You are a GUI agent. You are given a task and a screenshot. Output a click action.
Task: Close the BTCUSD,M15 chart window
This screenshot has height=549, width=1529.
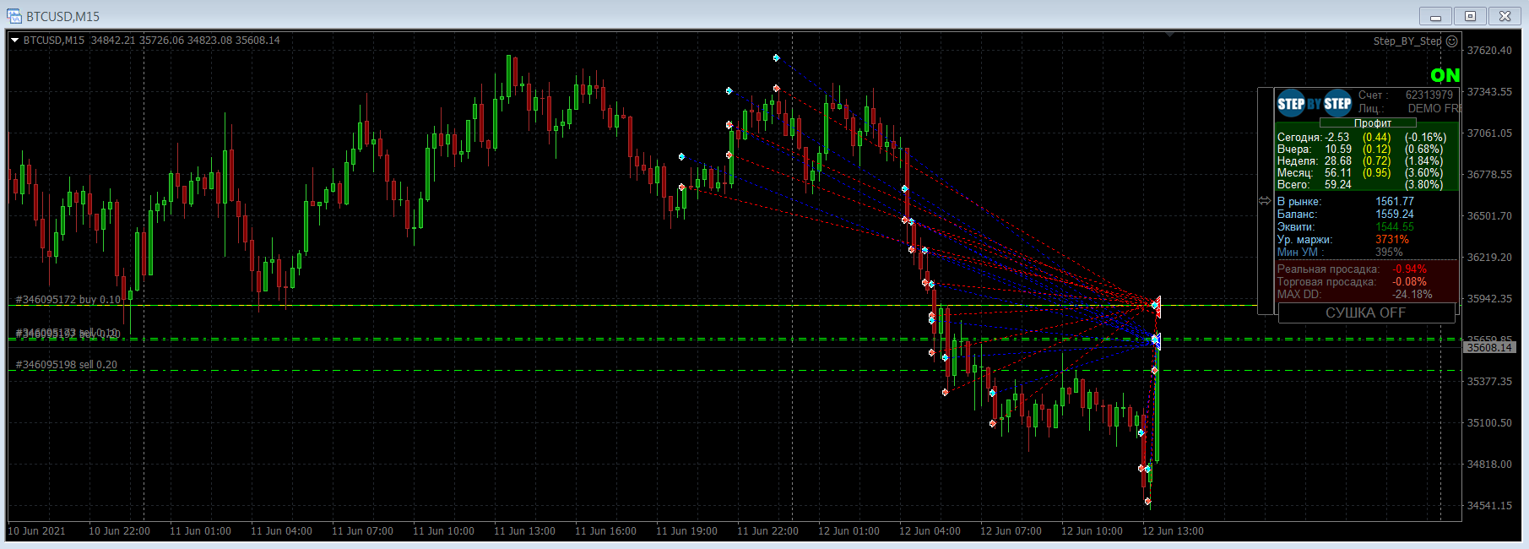point(1505,16)
